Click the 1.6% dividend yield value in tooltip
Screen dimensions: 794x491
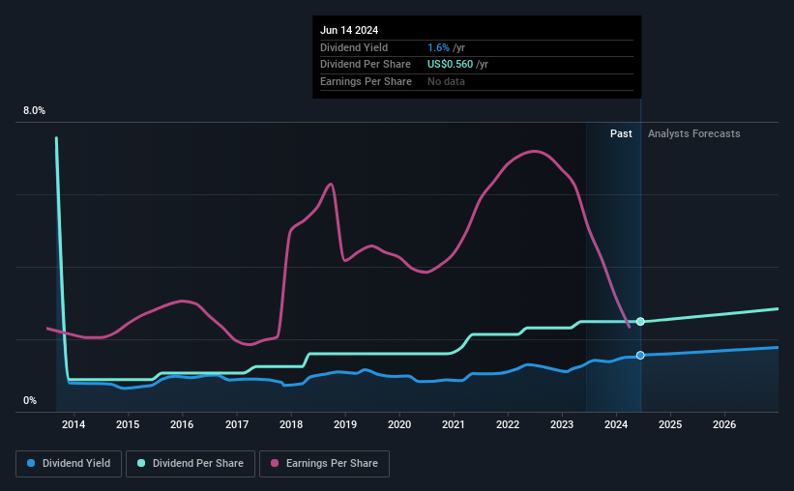click(438, 47)
